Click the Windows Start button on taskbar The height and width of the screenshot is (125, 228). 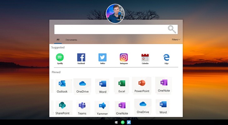click(x=116, y=122)
